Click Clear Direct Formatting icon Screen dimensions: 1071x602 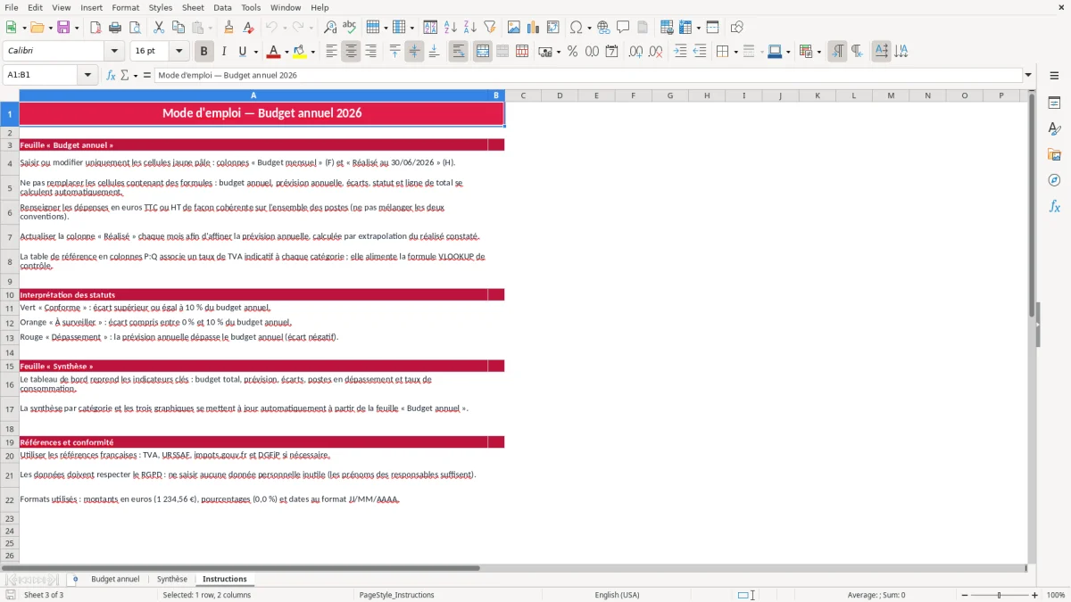(247, 28)
